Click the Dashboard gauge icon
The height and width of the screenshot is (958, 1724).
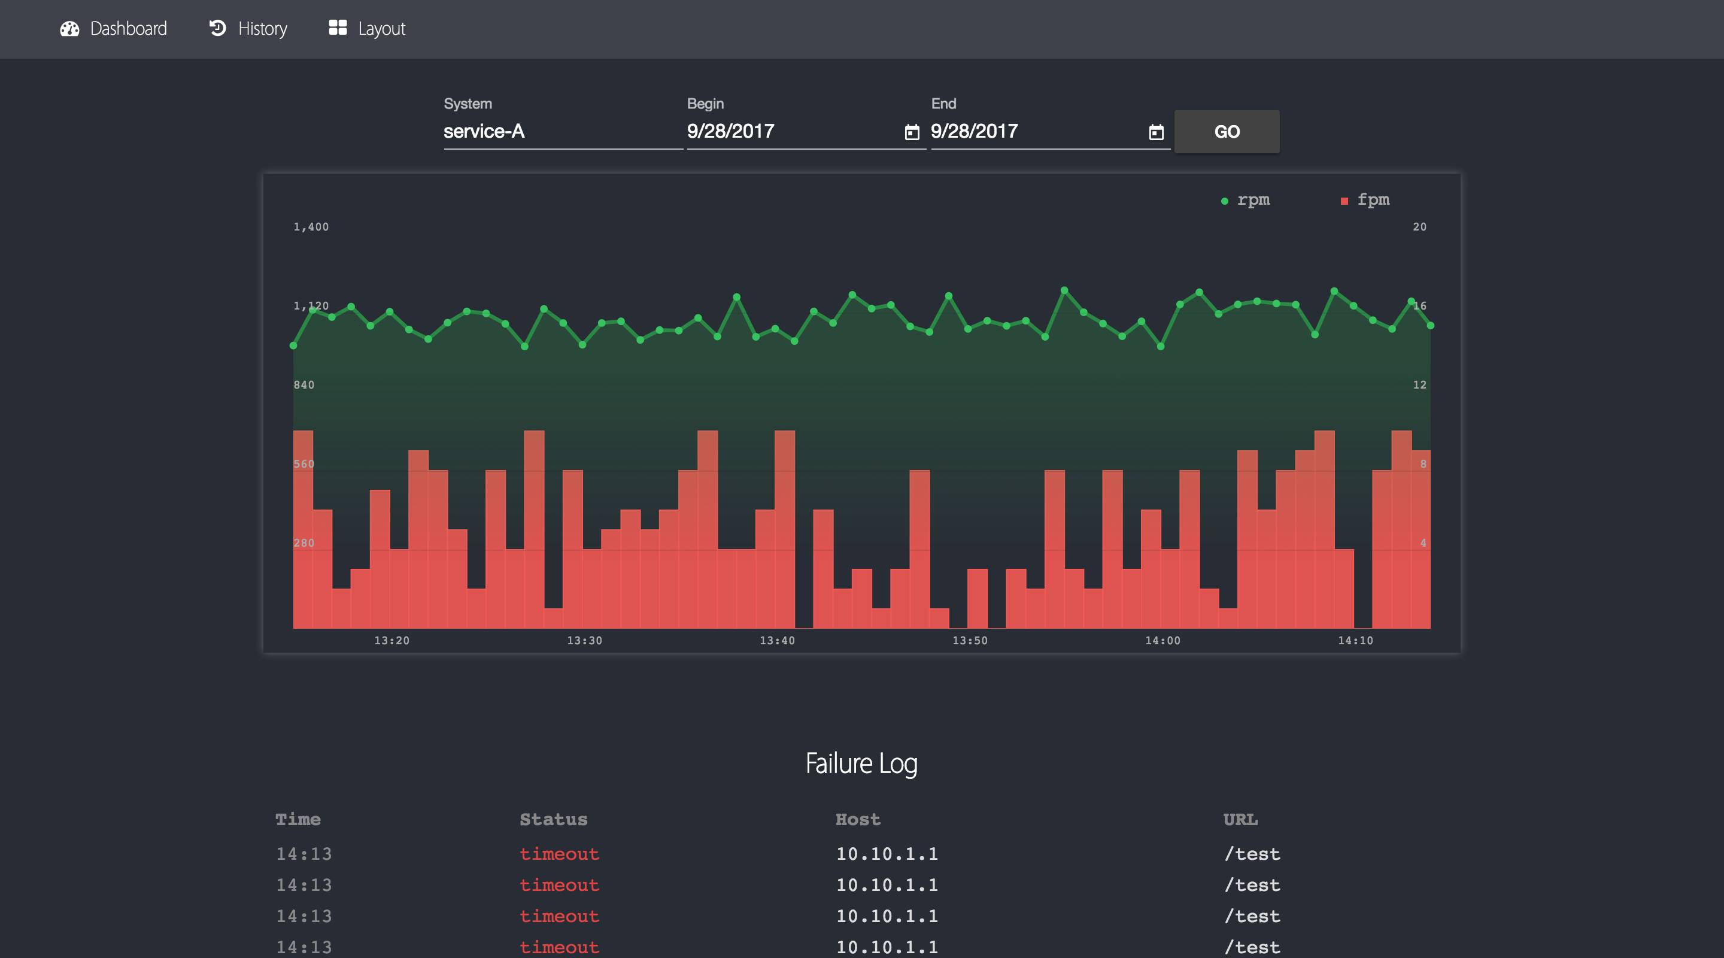click(69, 29)
